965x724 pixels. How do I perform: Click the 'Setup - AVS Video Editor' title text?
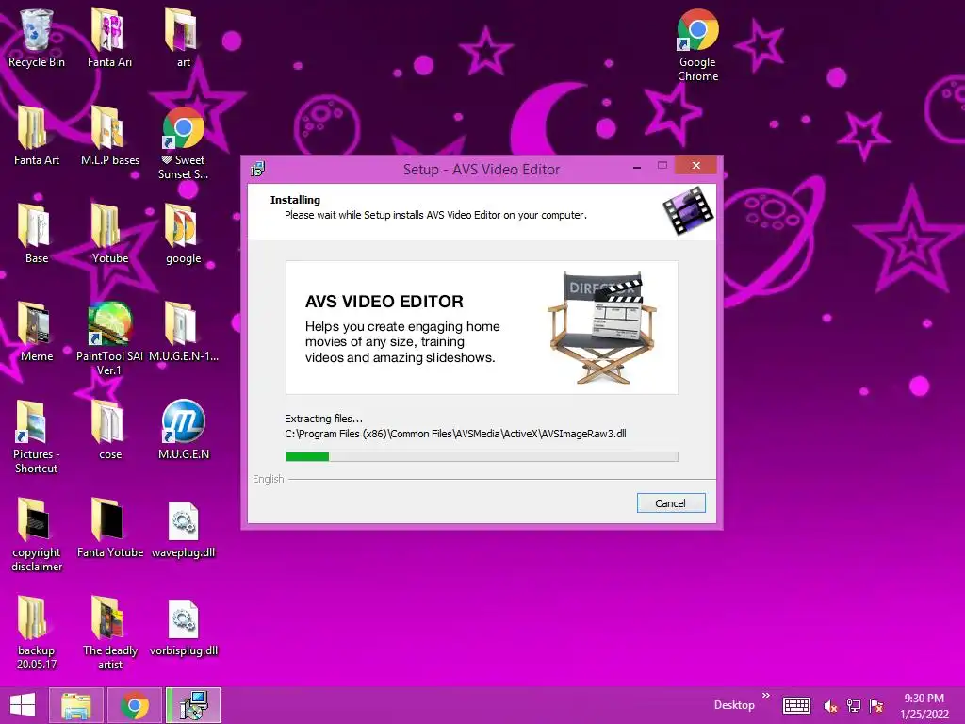click(482, 170)
